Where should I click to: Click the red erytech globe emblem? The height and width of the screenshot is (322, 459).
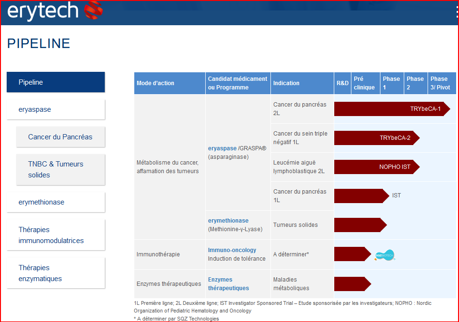coord(93,10)
